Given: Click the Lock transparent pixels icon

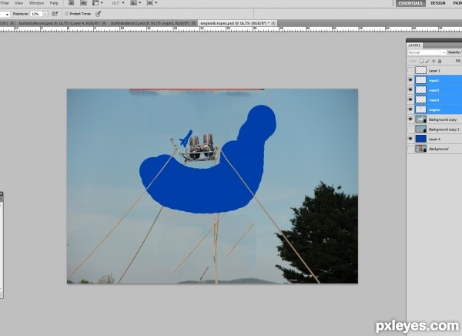Looking at the screenshot, I should pos(421,61).
